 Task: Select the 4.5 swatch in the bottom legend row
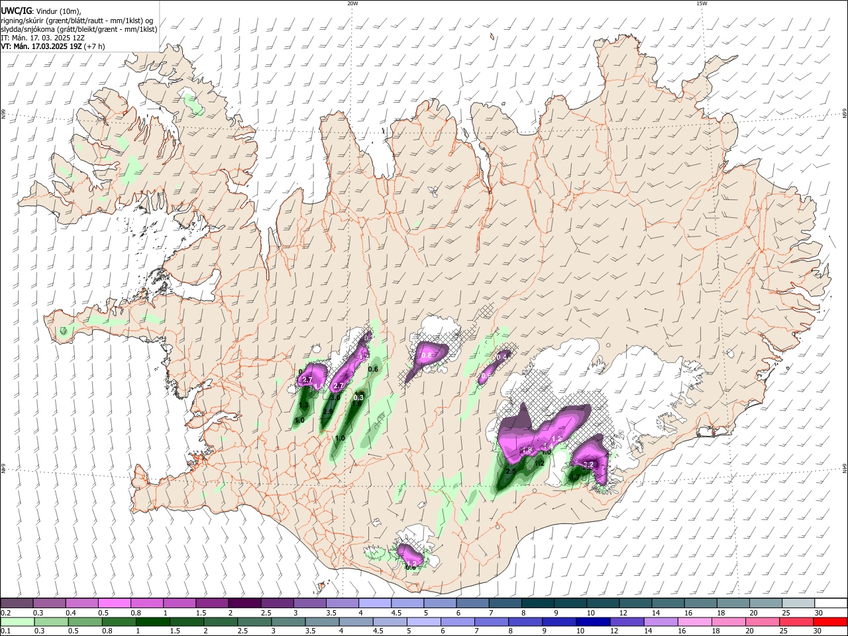pyautogui.click(x=390, y=621)
